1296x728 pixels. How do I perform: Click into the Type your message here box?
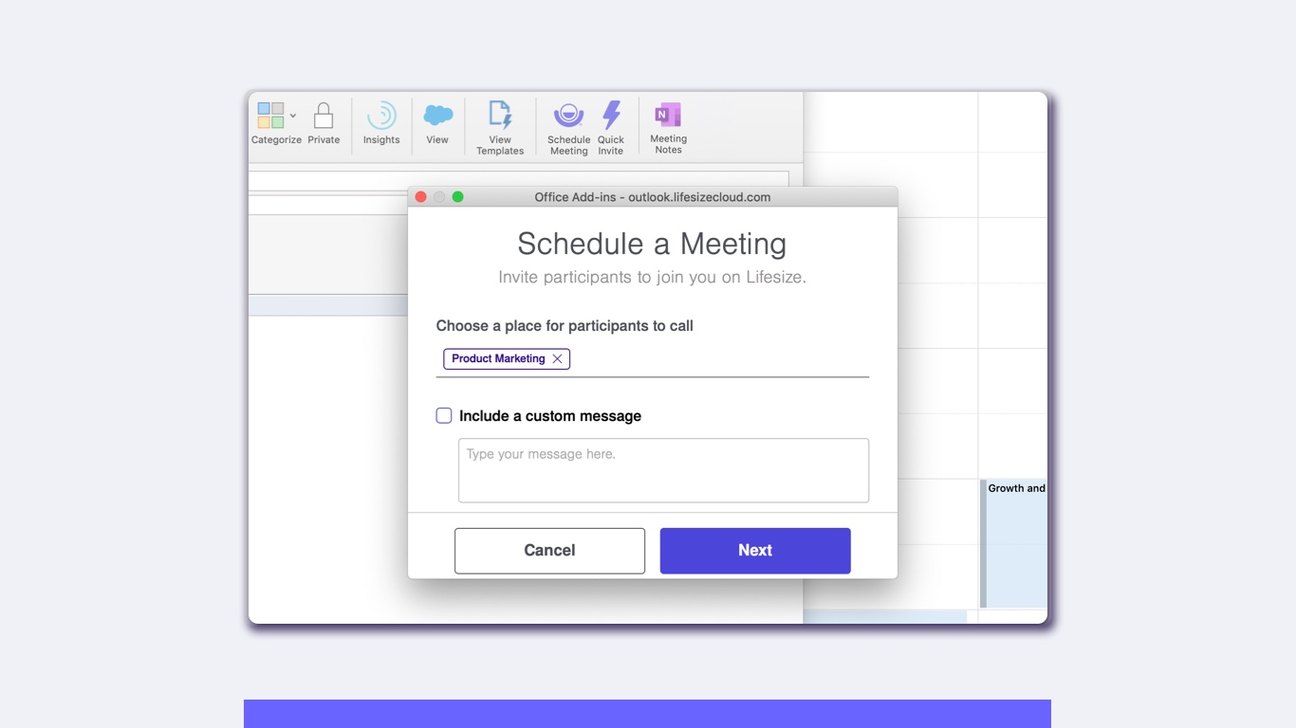[664, 470]
